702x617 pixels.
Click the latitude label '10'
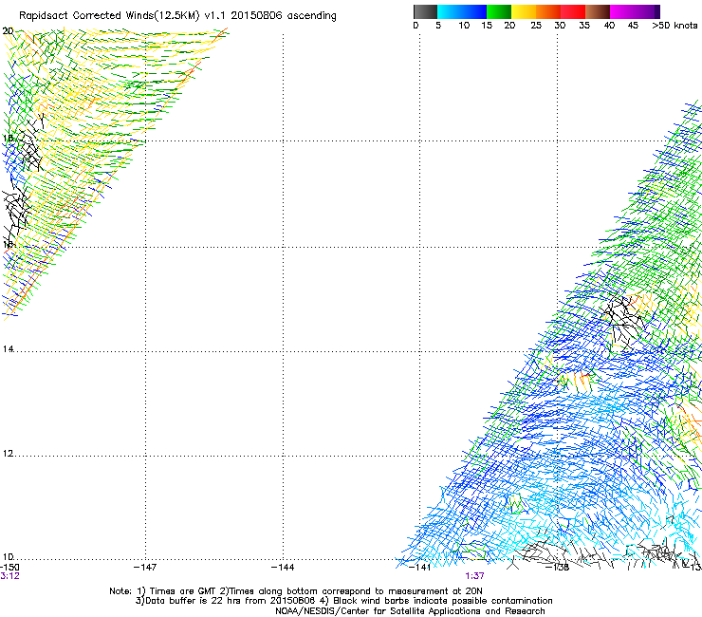tap(8, 557)
